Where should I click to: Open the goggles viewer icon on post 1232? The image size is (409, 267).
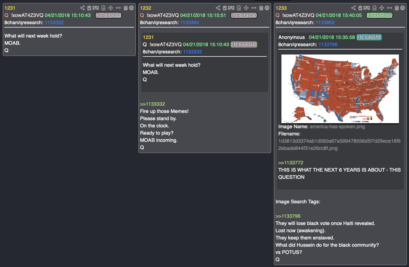(x=231, y=8)
